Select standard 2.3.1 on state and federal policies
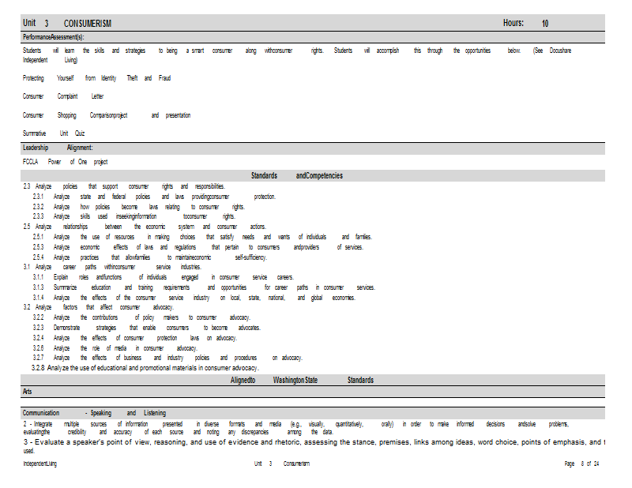The width and height of the screenshot is (632, 488). 154,197
